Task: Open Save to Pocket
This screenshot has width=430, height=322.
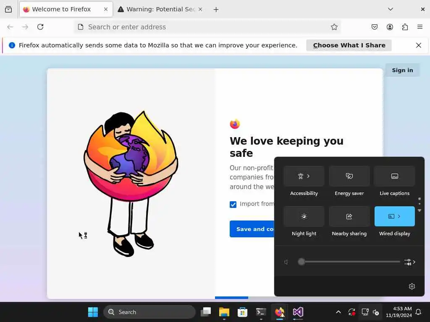Action: click(x=375, y=27)
